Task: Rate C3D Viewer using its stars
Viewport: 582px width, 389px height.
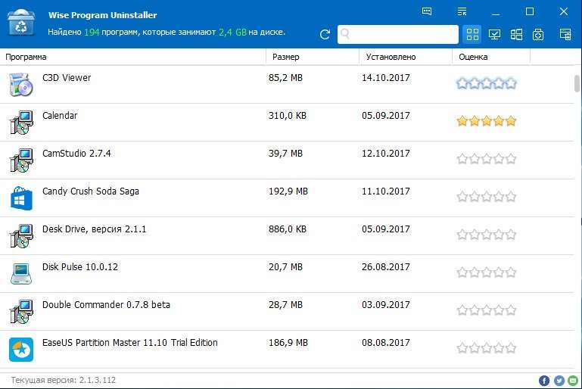Action: coord(486,83)
